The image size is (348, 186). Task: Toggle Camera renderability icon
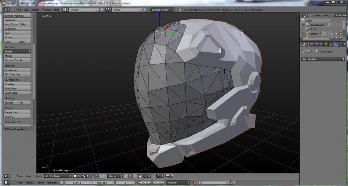[341, 34]
